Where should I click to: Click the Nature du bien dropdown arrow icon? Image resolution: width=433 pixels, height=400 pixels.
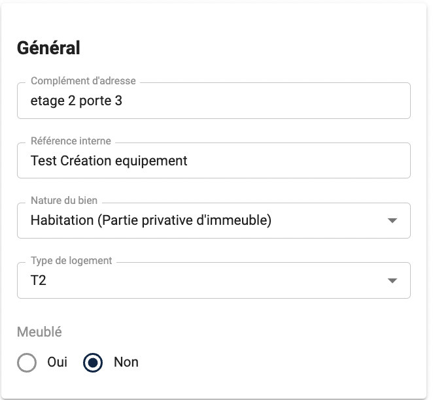click(392, 220)
